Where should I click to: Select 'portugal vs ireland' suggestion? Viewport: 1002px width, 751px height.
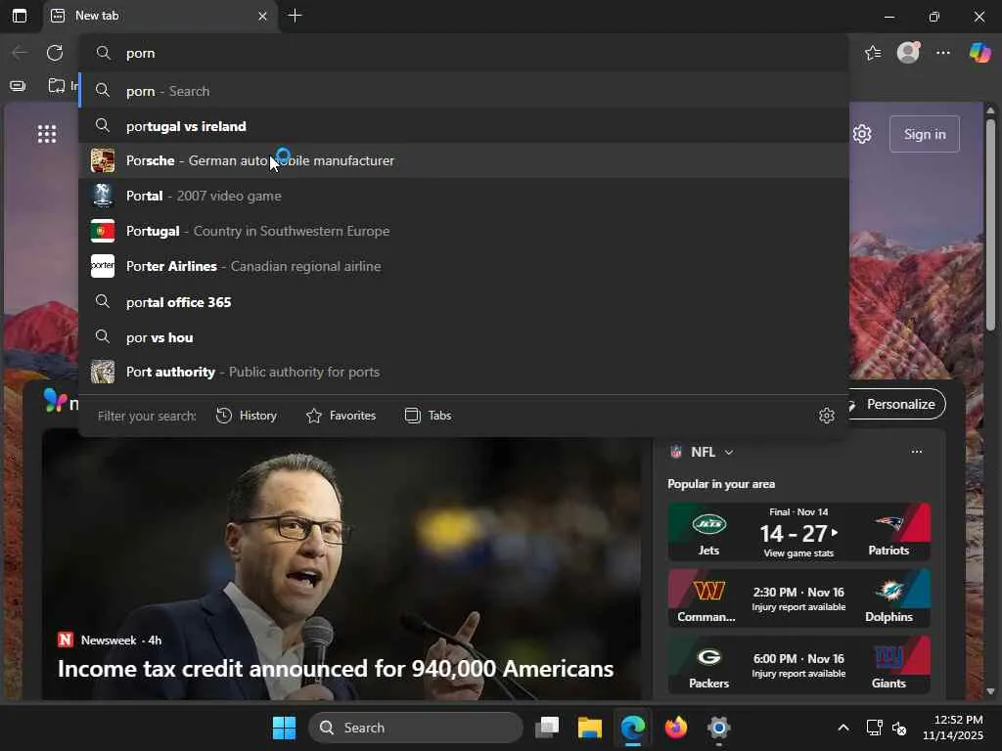click(464, 126)
